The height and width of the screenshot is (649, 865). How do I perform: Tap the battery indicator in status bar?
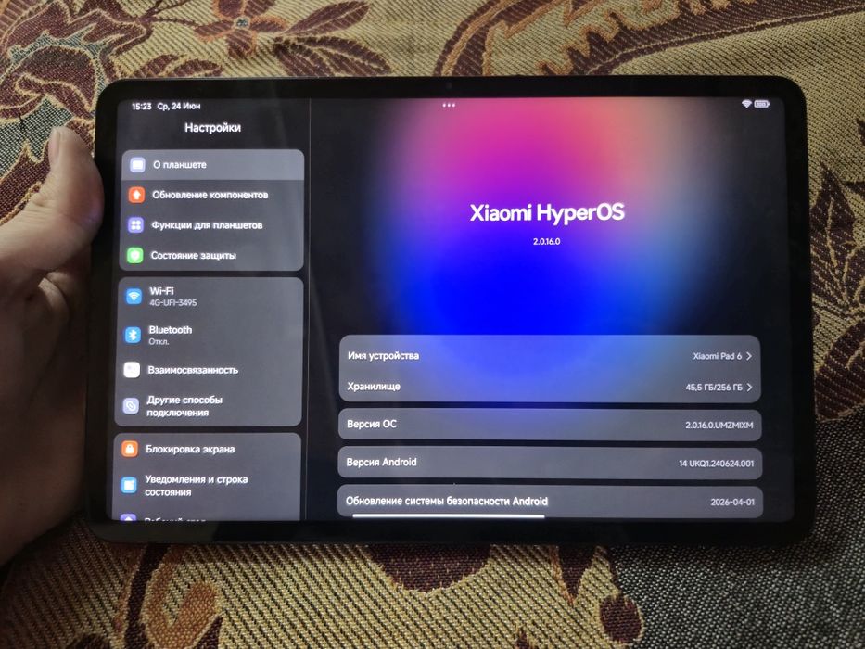point(762,104)
